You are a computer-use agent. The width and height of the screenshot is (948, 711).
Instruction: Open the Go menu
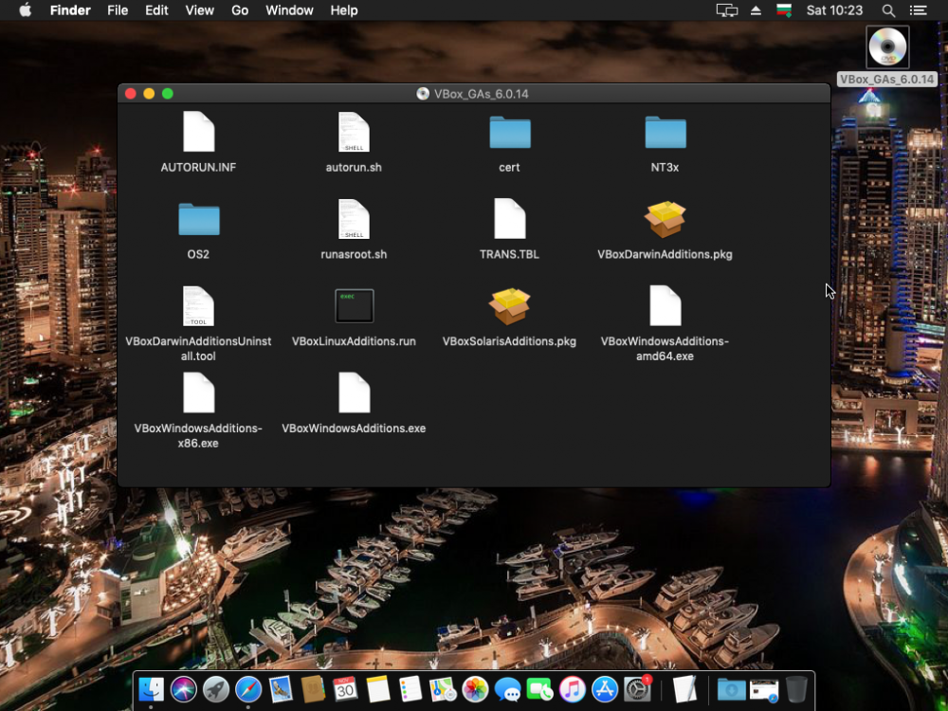coord(240,10)
